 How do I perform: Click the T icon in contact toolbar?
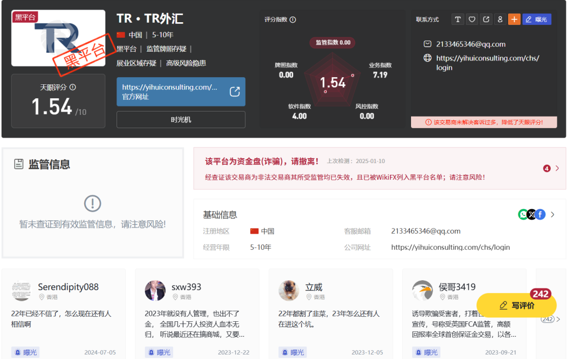(458, 19)
